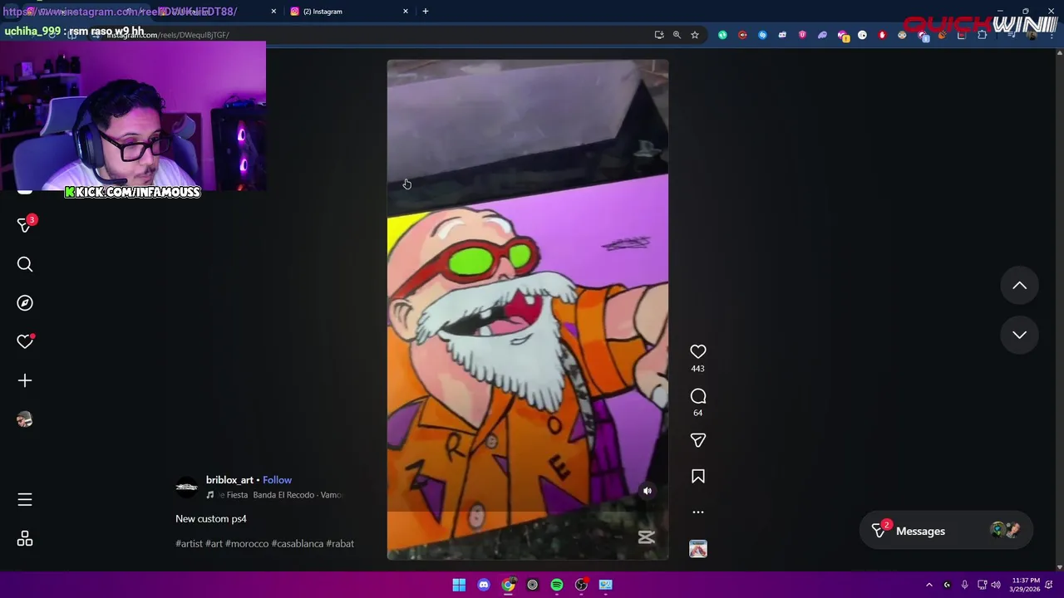The height and width of the screenshot is (598, 1064).
Task: Go to next reel with down chevron
Action: [1019, 334]
